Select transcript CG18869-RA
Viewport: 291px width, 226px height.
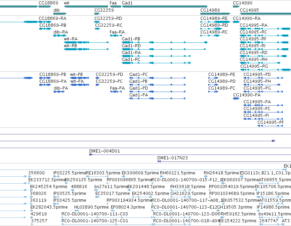click(53, 18)
